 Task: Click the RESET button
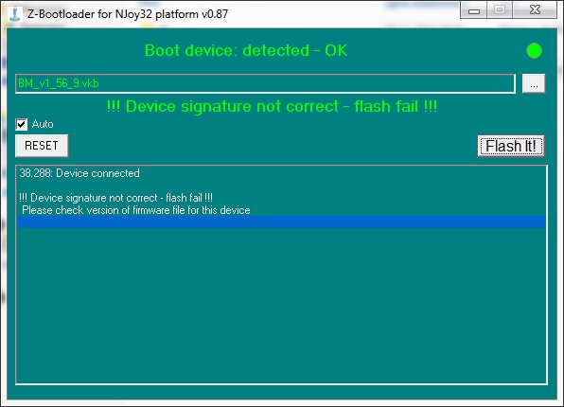coord(42,146)
